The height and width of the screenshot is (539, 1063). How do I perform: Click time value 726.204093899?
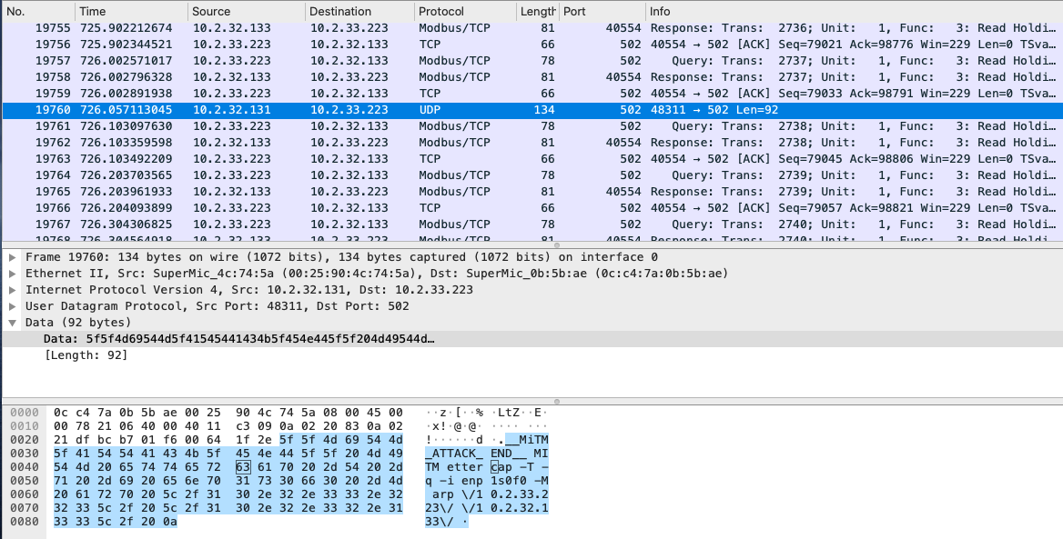click(x=127, y=208)
